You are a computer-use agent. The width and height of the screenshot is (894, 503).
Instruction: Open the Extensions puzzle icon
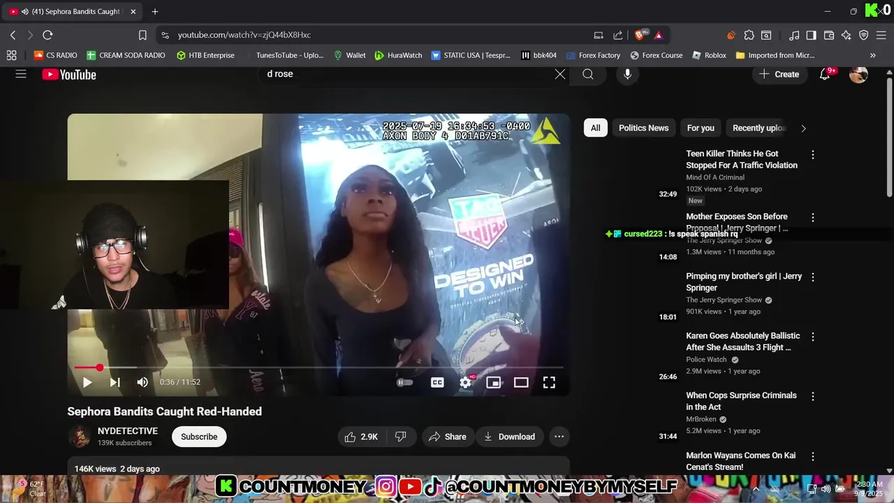pos(749,35)
